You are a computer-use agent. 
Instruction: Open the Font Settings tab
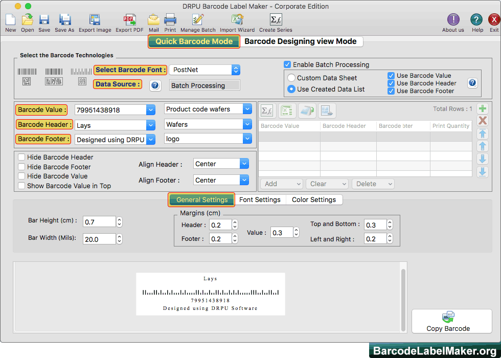260,200
